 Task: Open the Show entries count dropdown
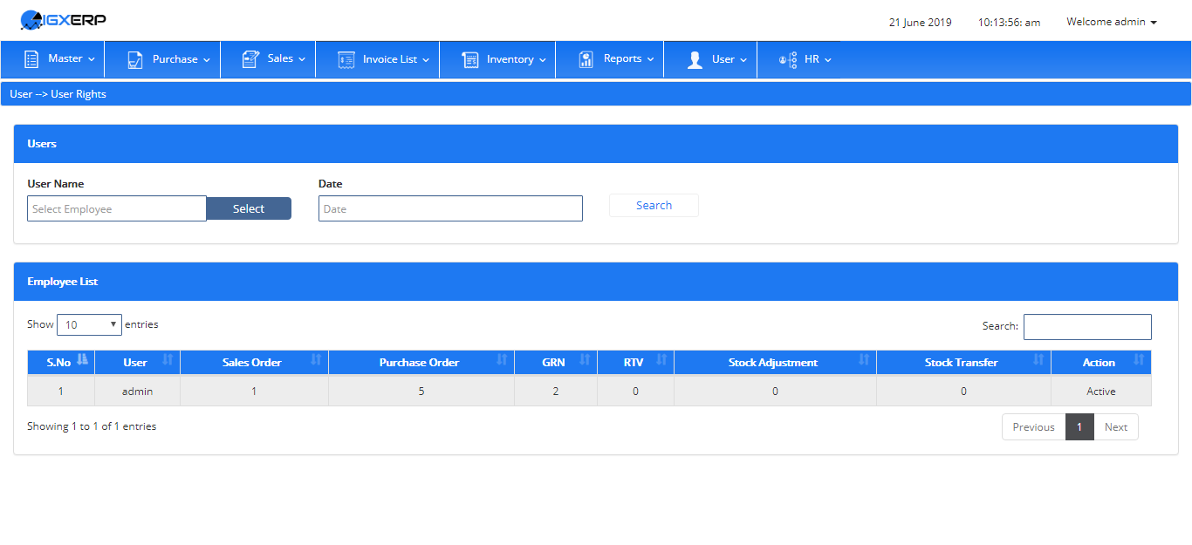tap(89, 324)
